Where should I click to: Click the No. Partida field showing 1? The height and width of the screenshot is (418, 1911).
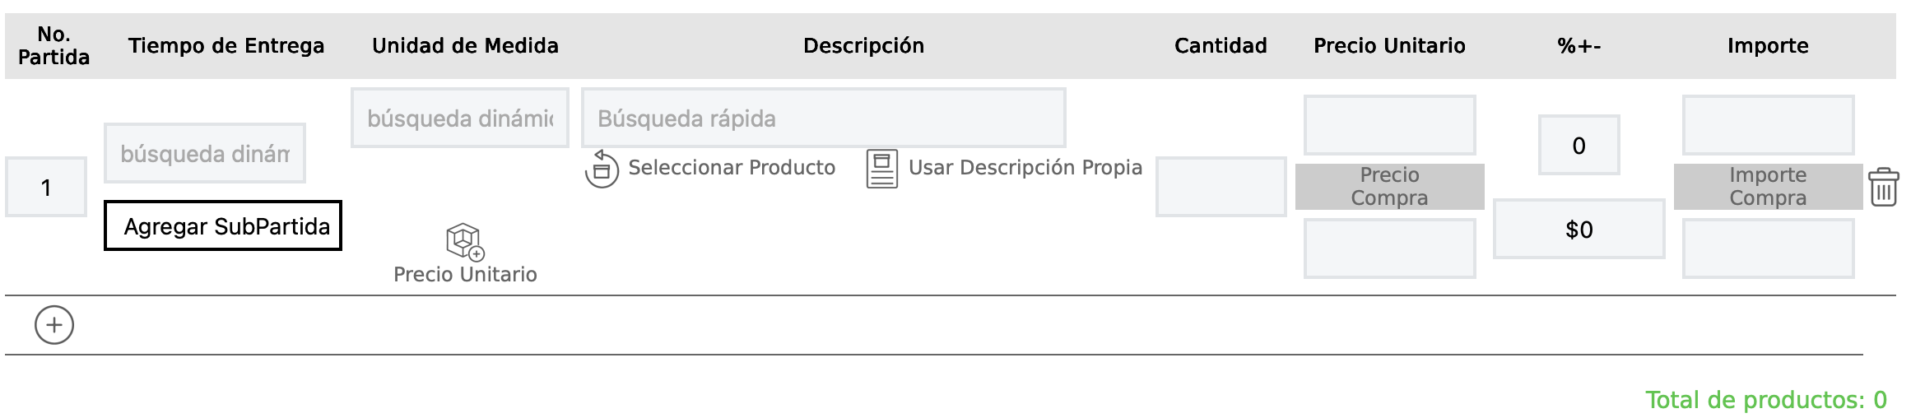(46, 188)
